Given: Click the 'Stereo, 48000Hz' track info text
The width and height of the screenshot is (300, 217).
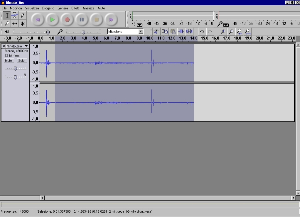Looking at the screenshot, I should tap(16, 51).
